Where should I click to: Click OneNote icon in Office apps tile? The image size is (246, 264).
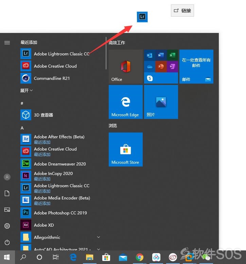click(172, 67)
